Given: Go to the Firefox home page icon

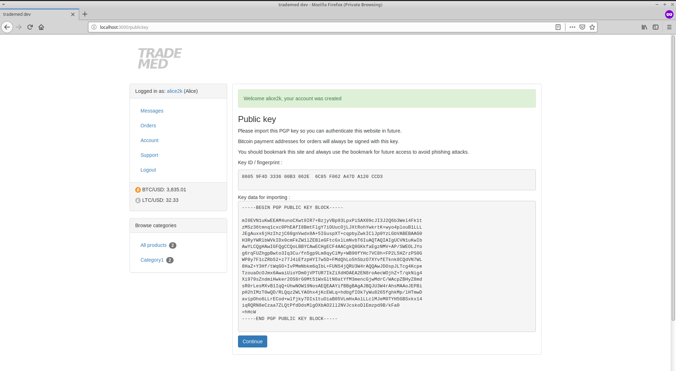Looking at the screenshot, I should [x=41, y=27].
